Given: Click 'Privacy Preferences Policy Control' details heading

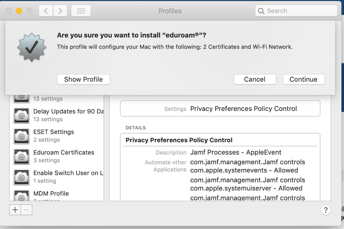Looking at the screenshot, I should [x=179, y=140].
